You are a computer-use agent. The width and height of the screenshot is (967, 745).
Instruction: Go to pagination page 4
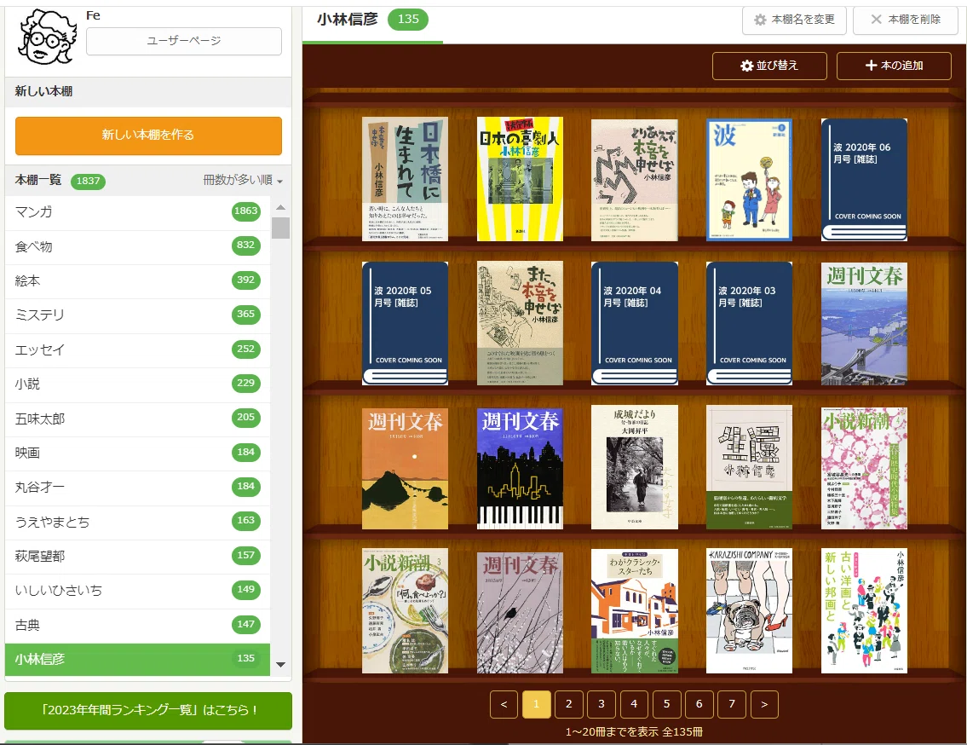pyautogui.click(x=634, y=704)
